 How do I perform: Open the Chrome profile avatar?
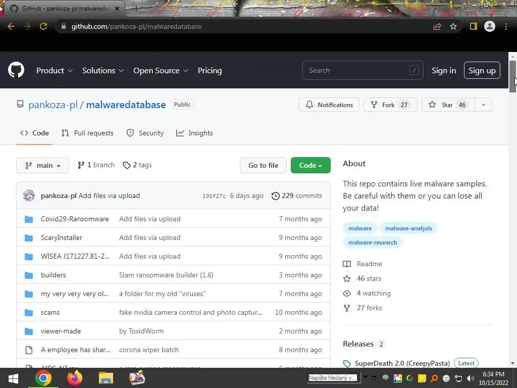(490, 26)
